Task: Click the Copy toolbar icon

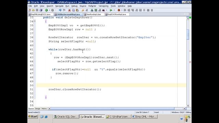Action: [73, 10]
